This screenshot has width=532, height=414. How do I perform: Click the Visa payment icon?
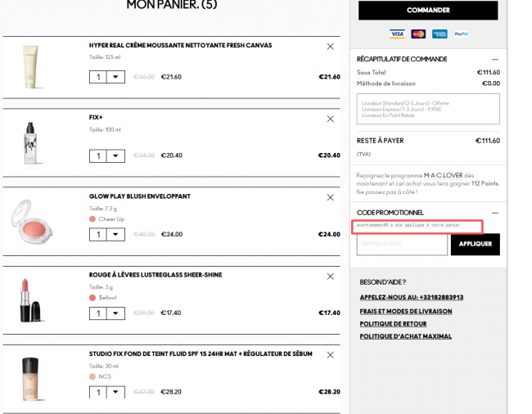click(397, 34)
